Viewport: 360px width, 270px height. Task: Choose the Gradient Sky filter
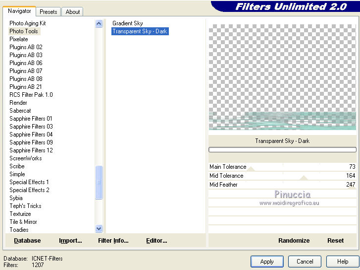(128, 23)
